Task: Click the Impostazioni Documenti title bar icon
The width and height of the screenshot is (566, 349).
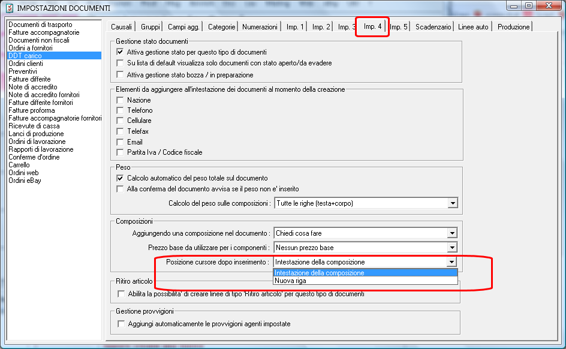Action: [10, 8]
